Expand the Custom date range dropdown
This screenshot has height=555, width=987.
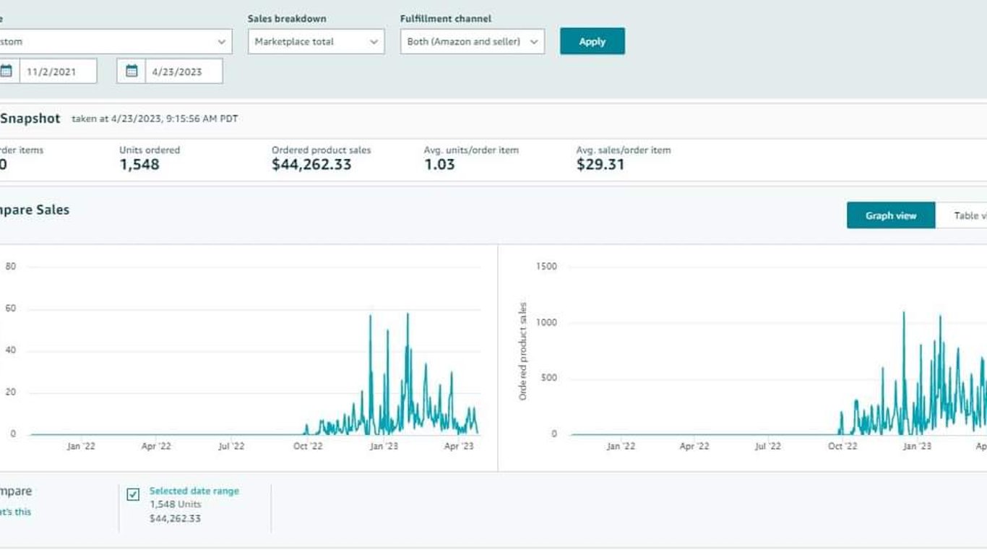tap(114, 41)
